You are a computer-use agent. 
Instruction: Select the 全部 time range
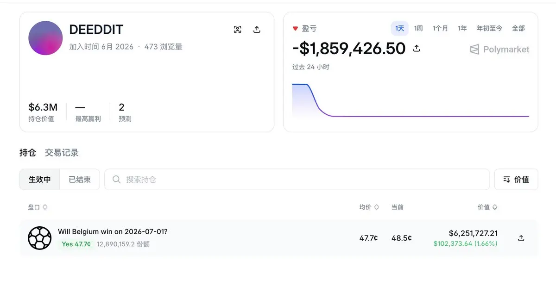[518, 28]
